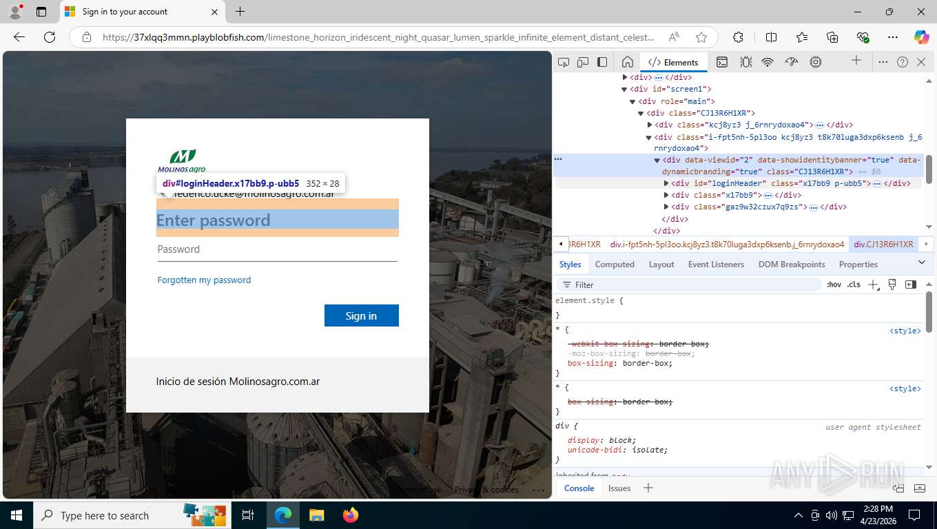Click the Elements panel scrollbar thumb
Viewport: 937px width, 529px height.
[x=929, y=169]
